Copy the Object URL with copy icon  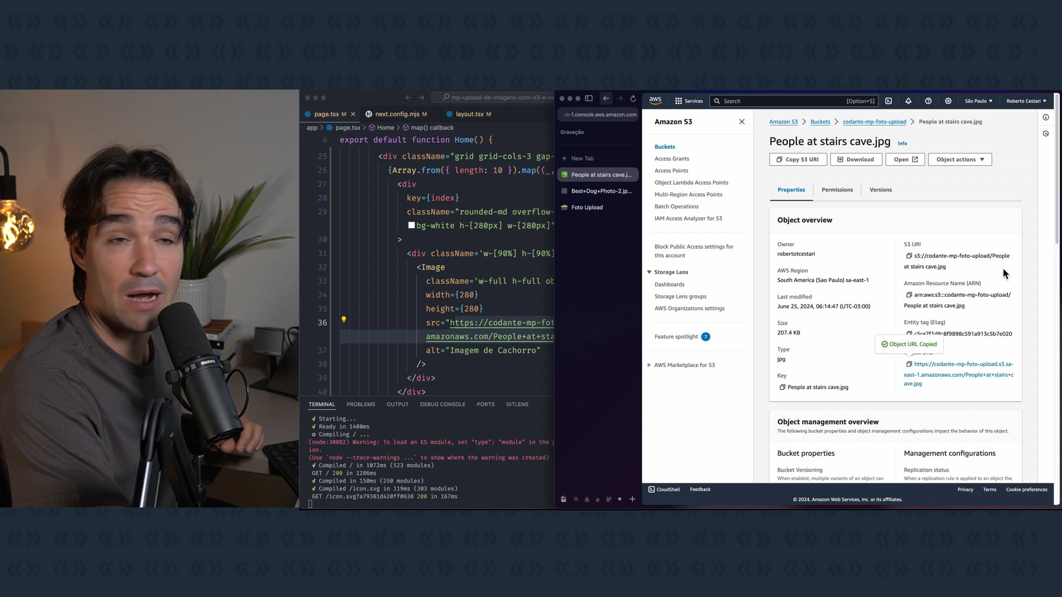tap(908, 364)
